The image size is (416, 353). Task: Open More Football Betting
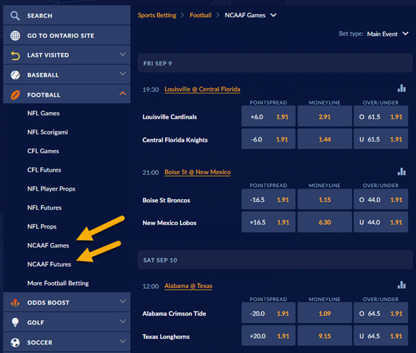point(58,283)
